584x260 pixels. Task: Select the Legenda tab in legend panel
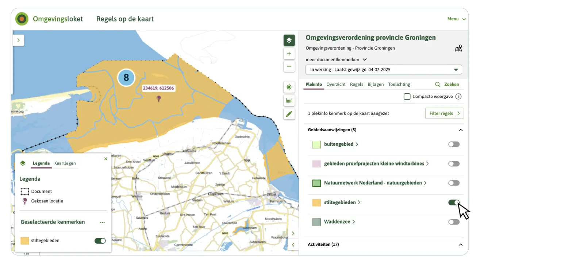click(41, 163)
